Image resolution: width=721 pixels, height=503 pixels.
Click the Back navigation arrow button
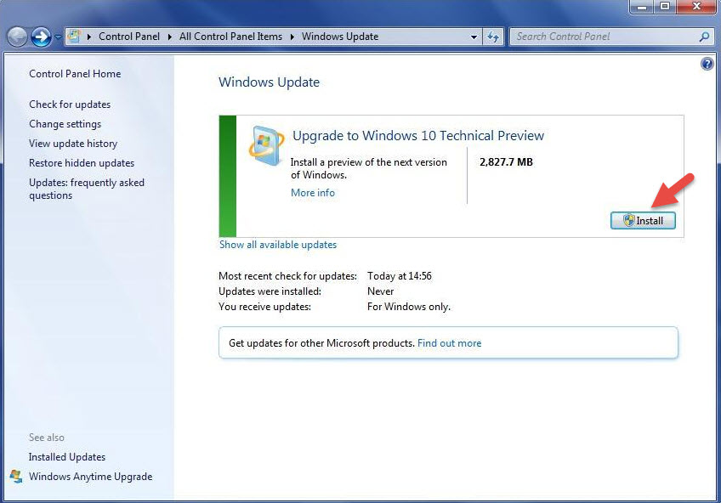point(17,37)
